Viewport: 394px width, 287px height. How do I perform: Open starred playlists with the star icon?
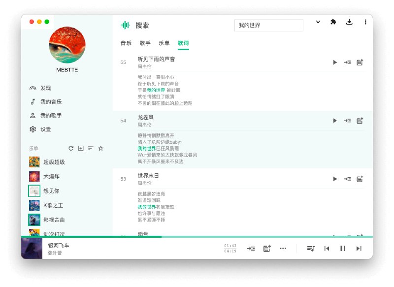[x=101, y=148]
